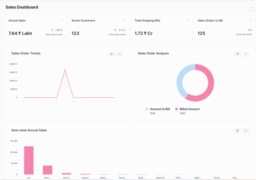Open the Sales Order Trends filter icon

(111, 54)
